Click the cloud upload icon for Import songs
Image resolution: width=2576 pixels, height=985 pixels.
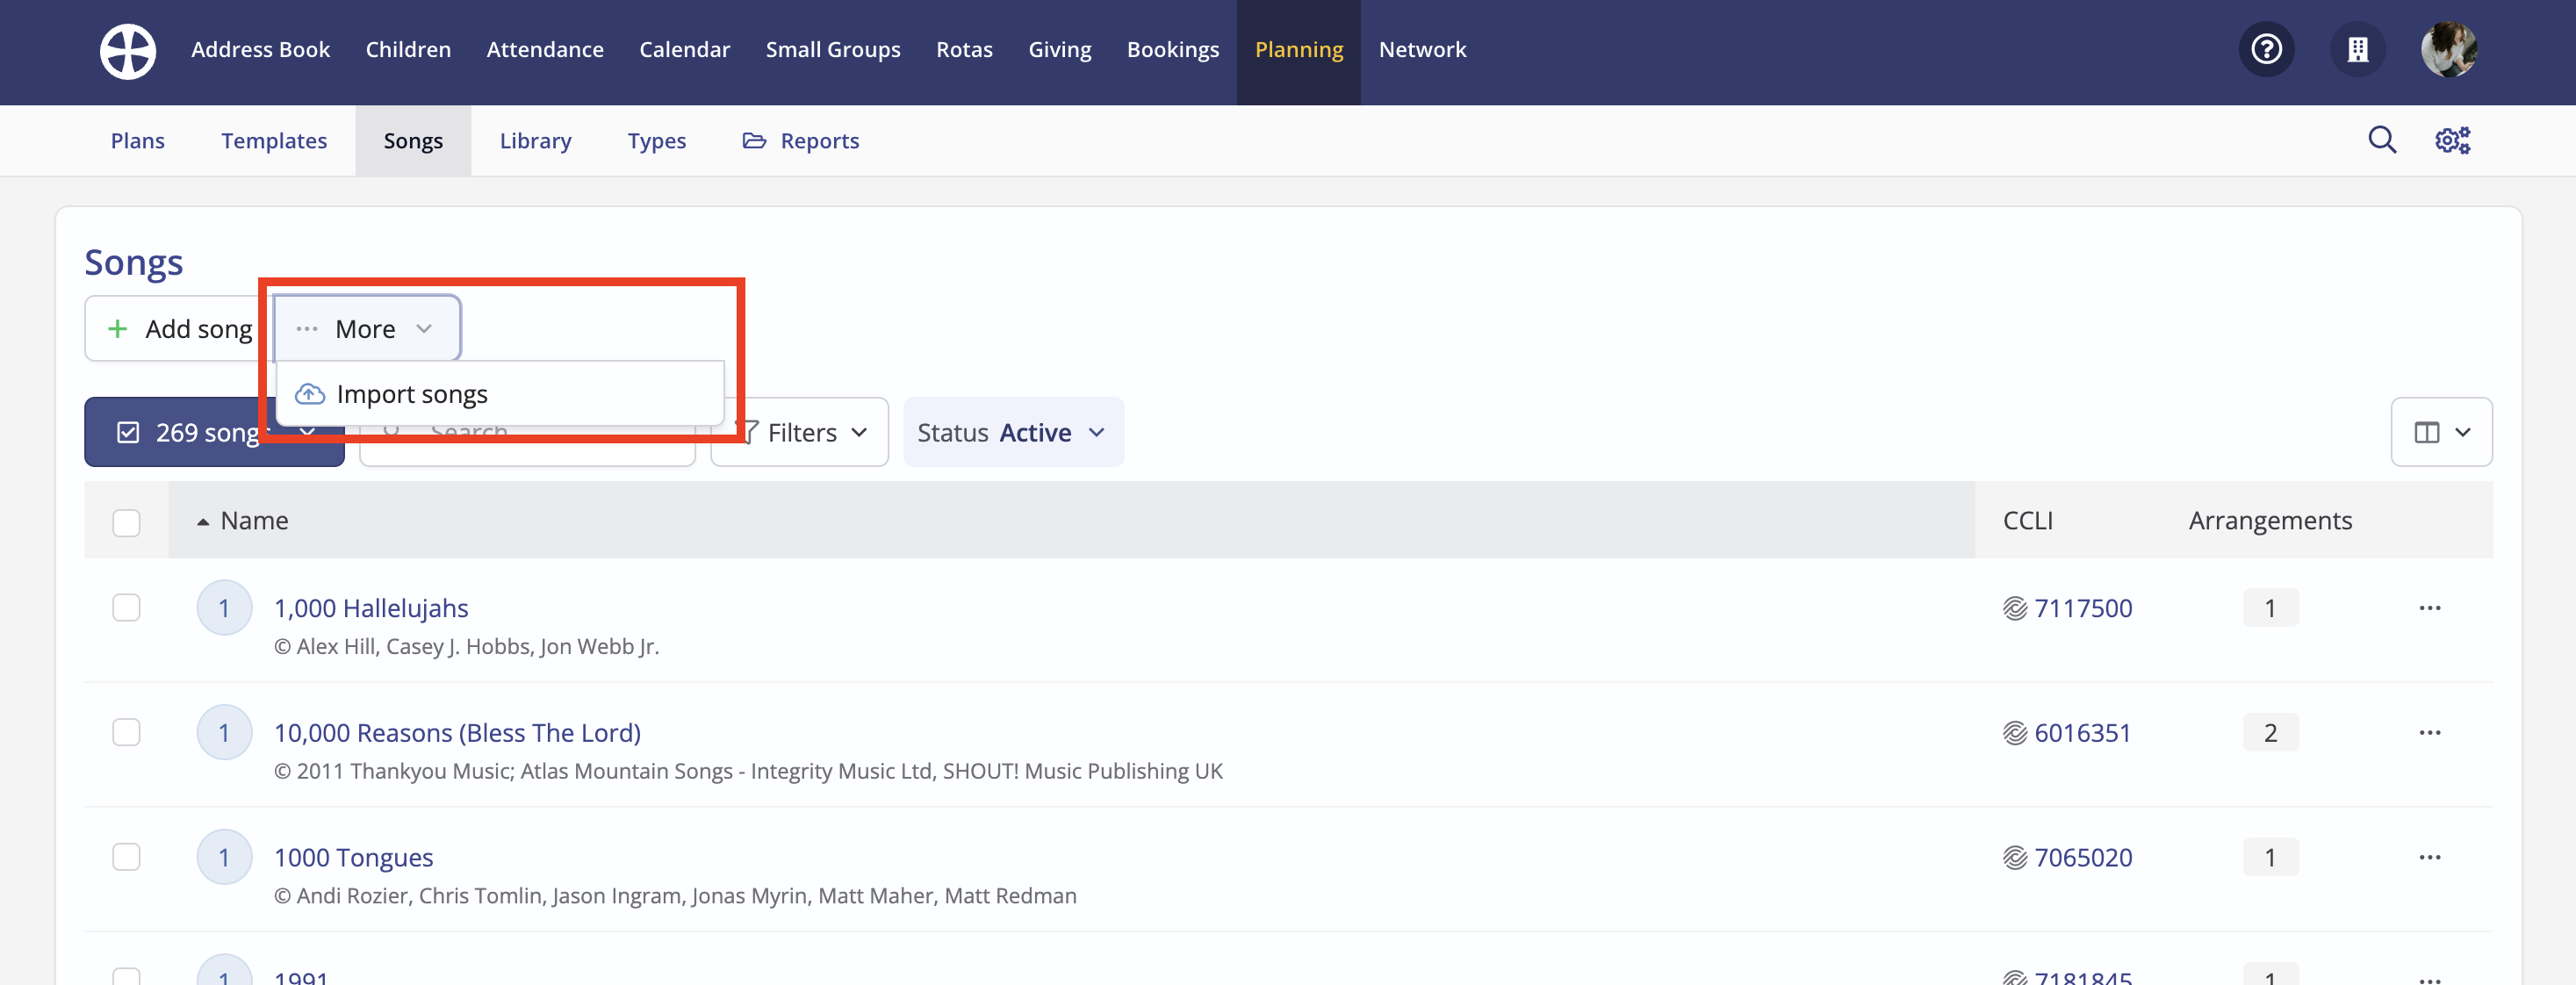310,394
